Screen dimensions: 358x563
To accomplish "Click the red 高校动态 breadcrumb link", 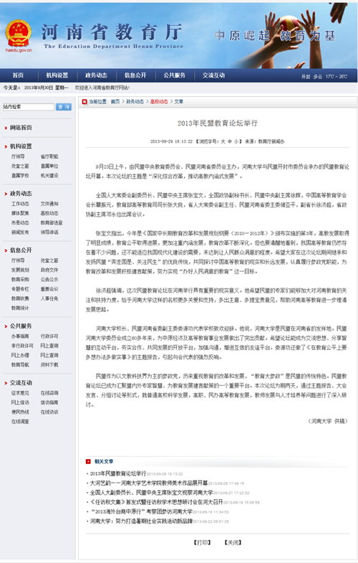I will point(159,102).
